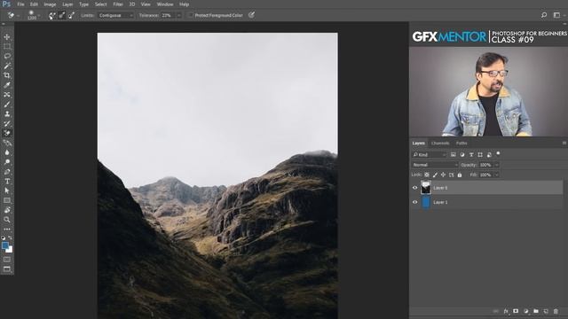Toggle lock position

[x=443, y=175]
